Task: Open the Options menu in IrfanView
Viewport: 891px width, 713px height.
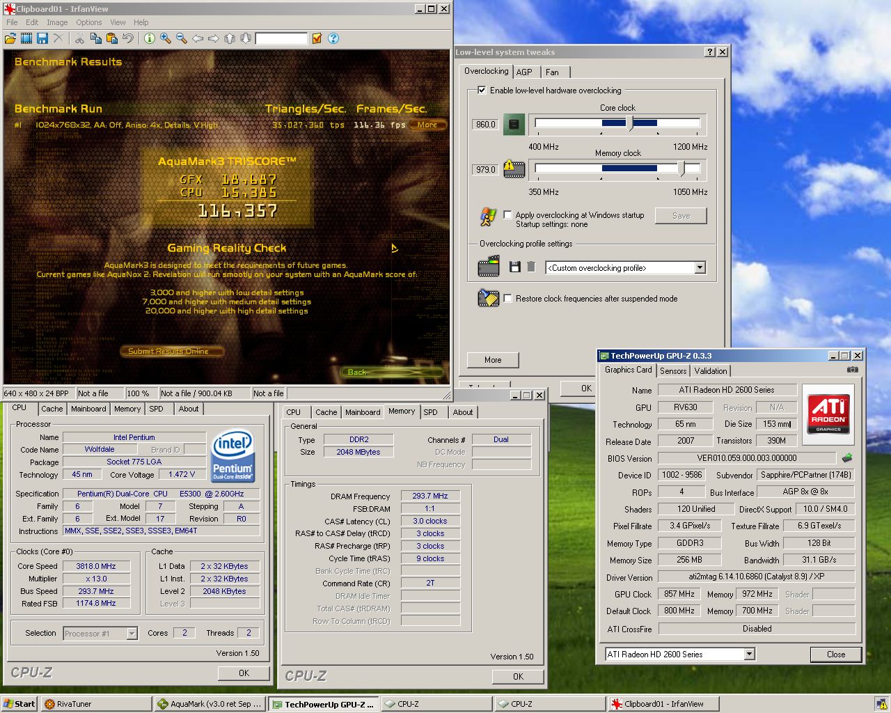Action: click(x=89, y=22)
